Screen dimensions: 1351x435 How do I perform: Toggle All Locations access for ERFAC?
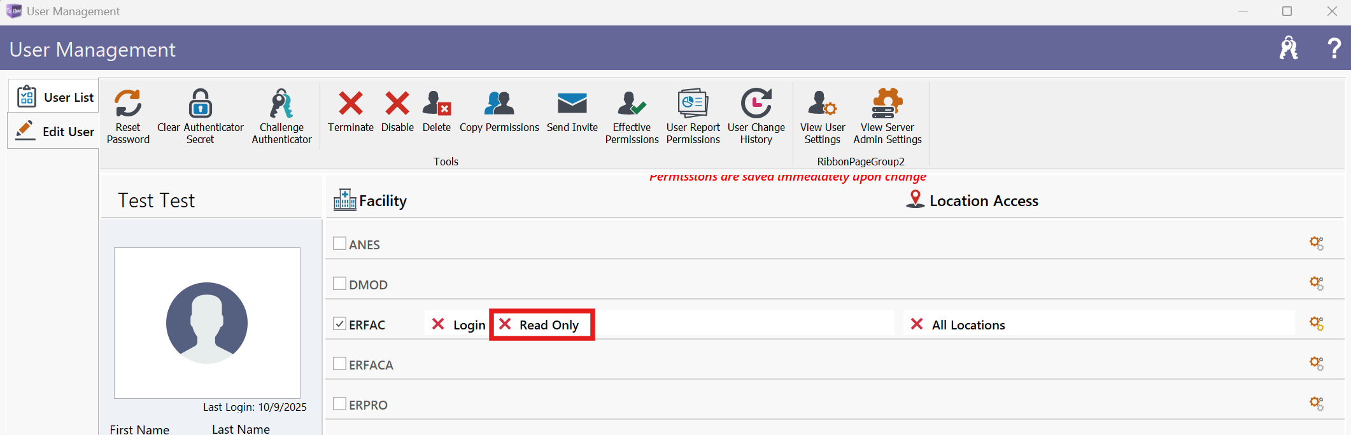coord(959,325)
